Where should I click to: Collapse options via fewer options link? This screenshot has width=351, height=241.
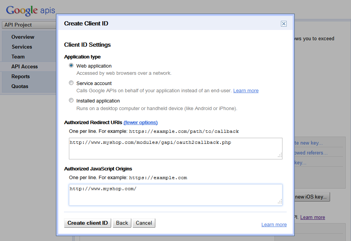tap(140, 123)
